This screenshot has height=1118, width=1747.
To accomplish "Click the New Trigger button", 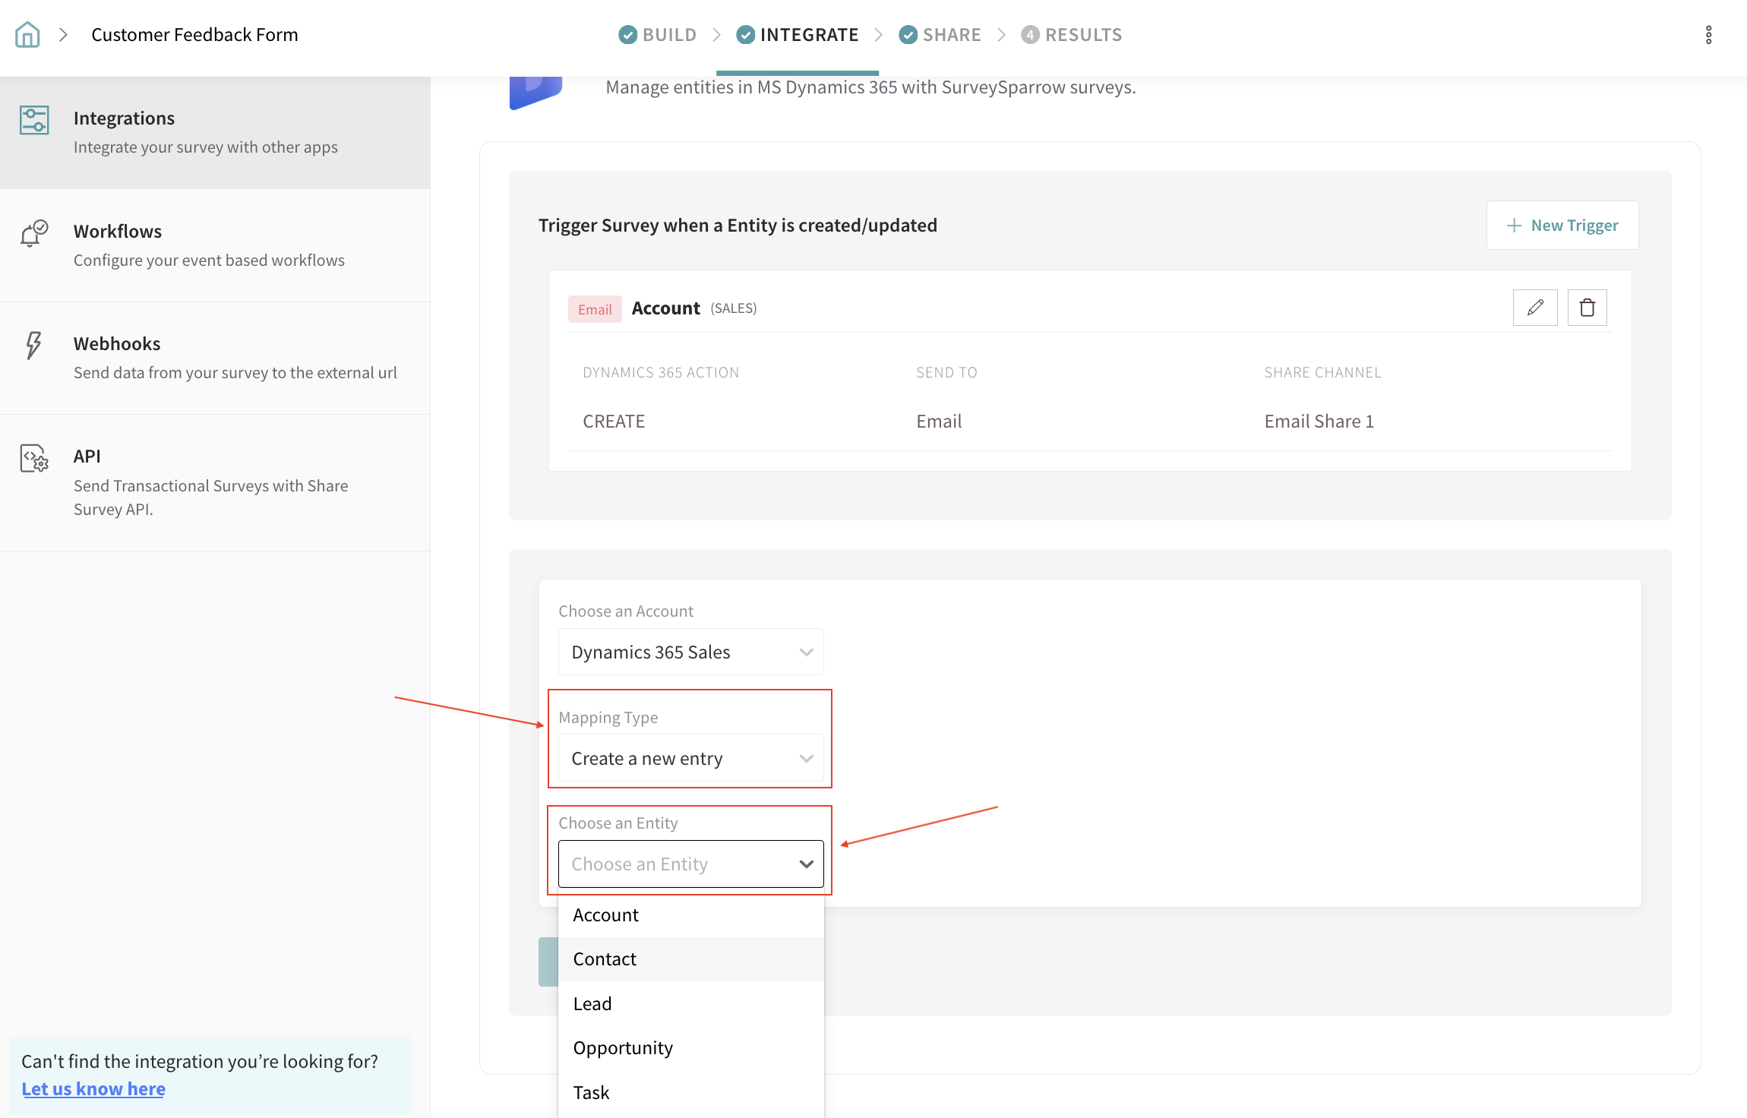I will coord(1562,226).
